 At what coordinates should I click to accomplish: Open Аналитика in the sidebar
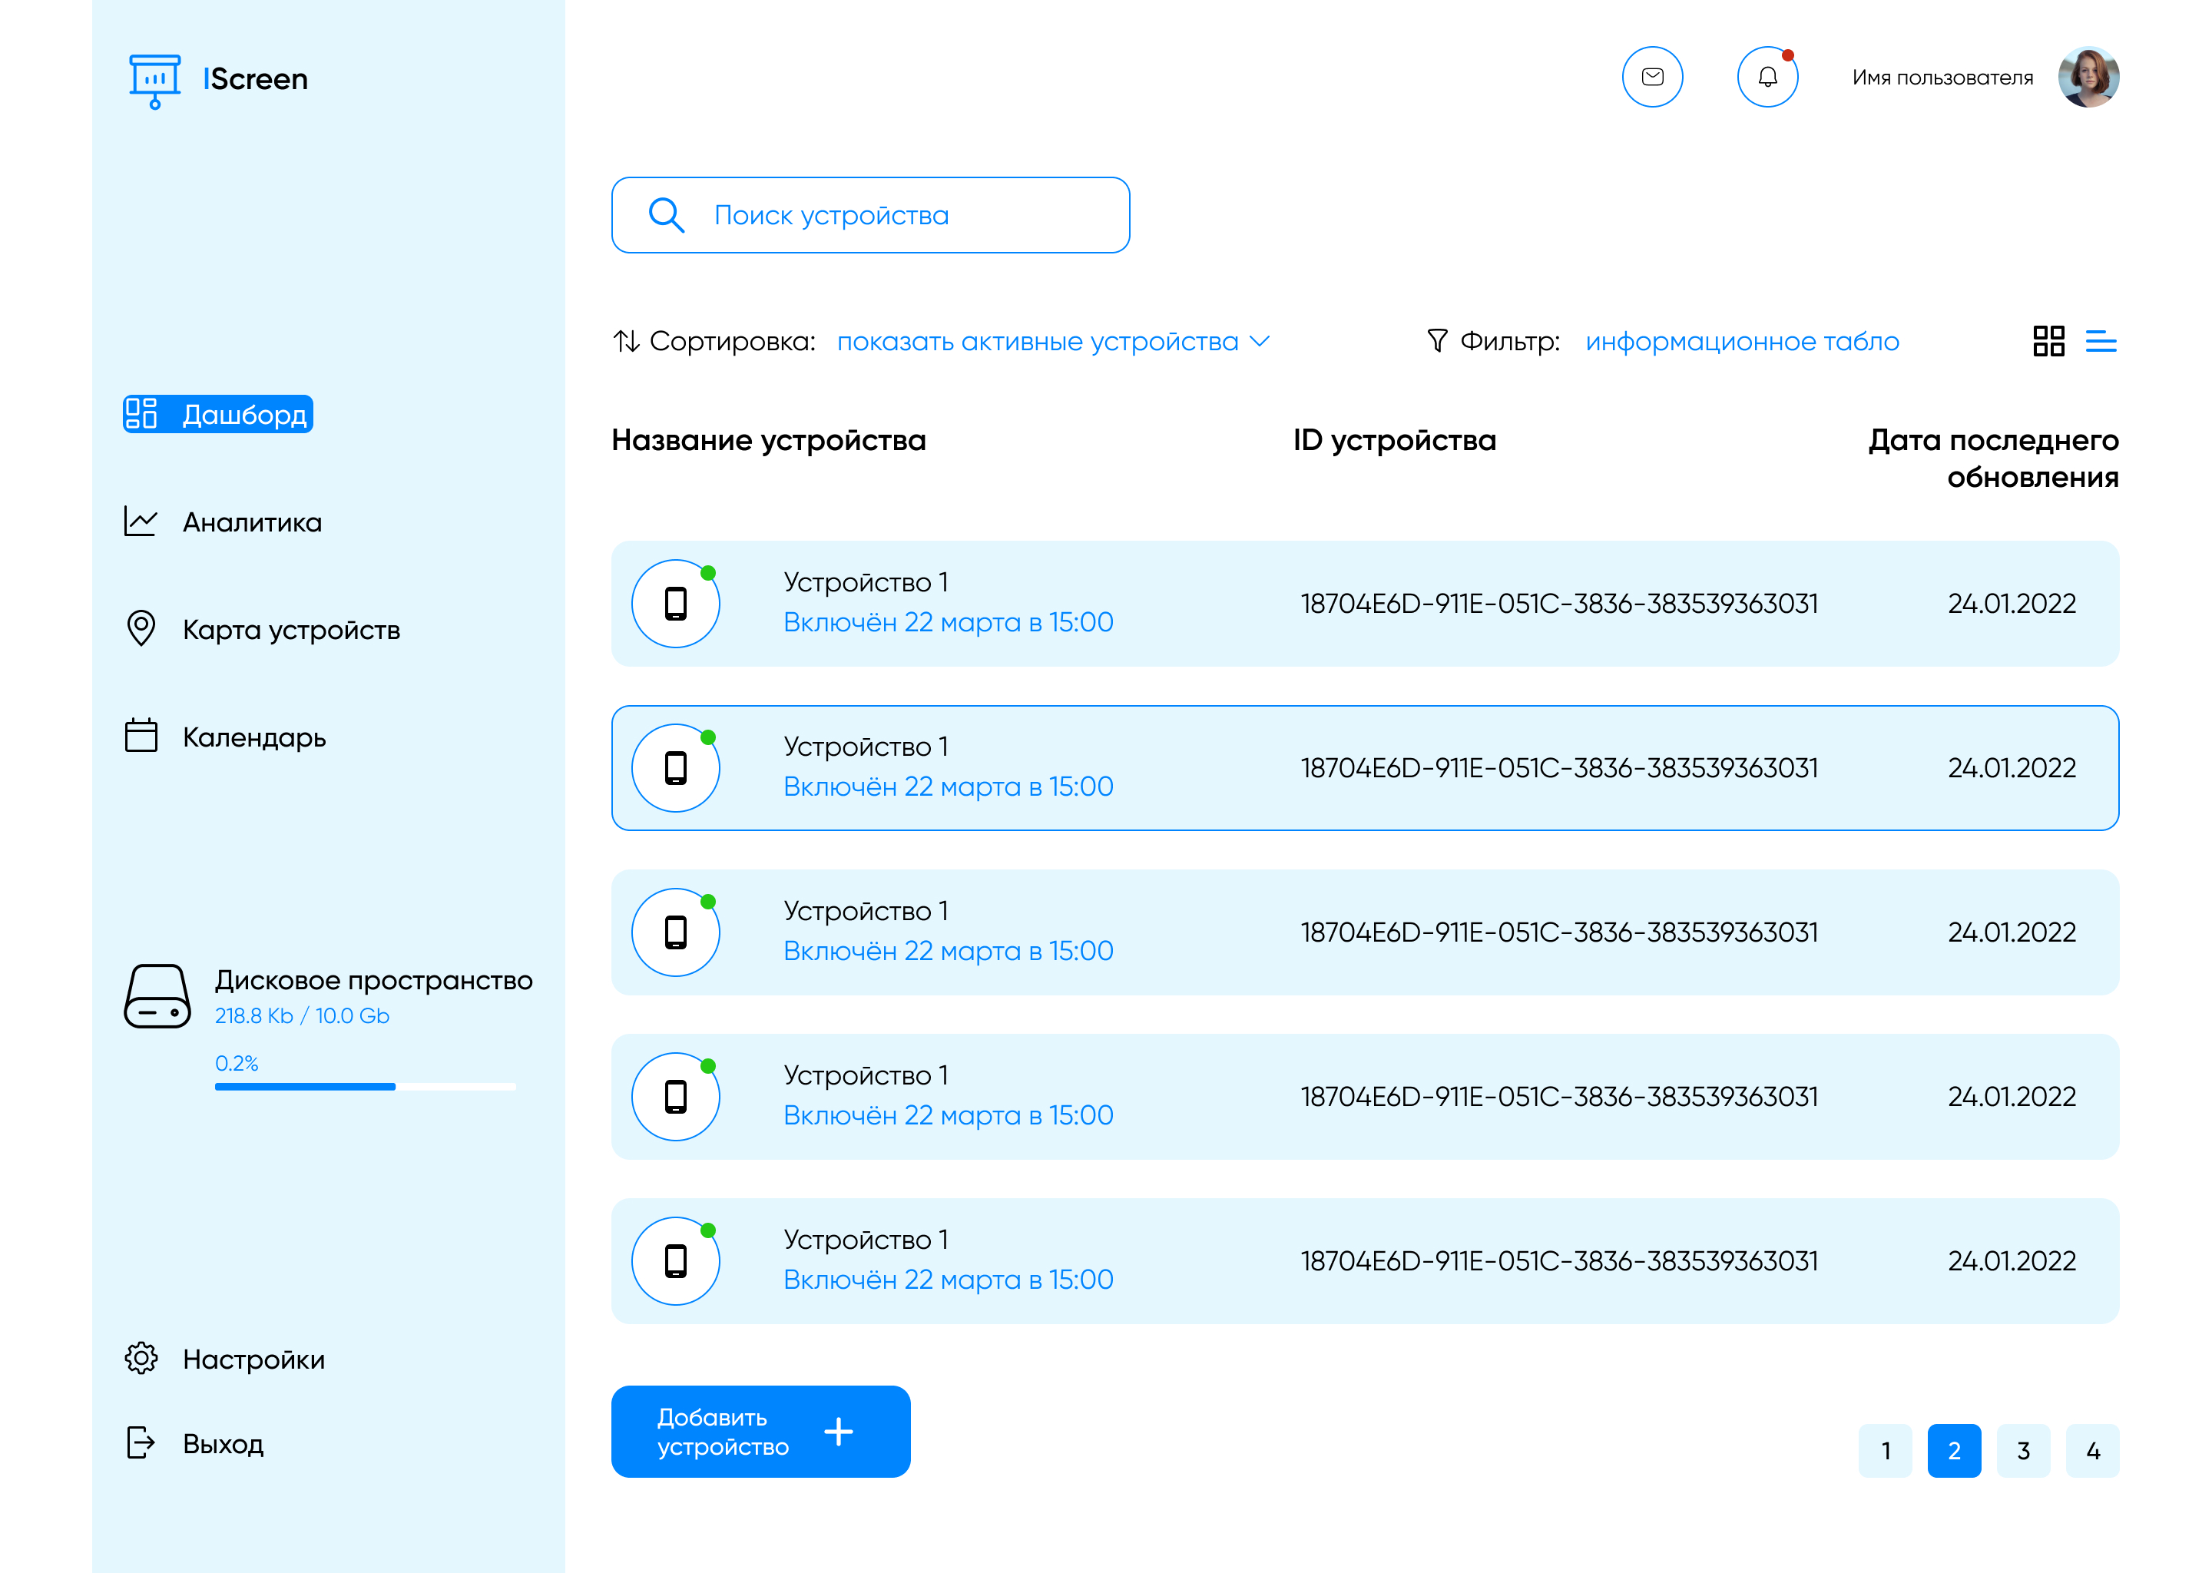point(252,522)
